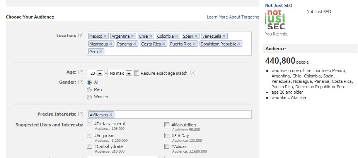This screenshot has width=358, height=158.
Task: Tick the #Veganism suggestion checkbox
Action: point(90,136)
